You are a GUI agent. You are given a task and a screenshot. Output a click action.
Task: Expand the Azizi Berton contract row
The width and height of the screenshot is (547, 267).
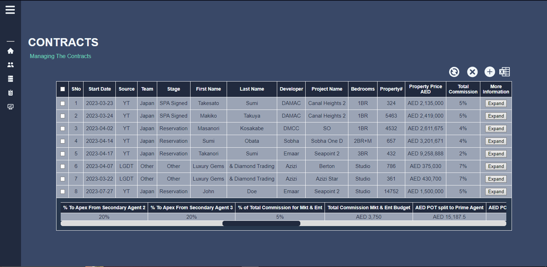coord(496,167)
